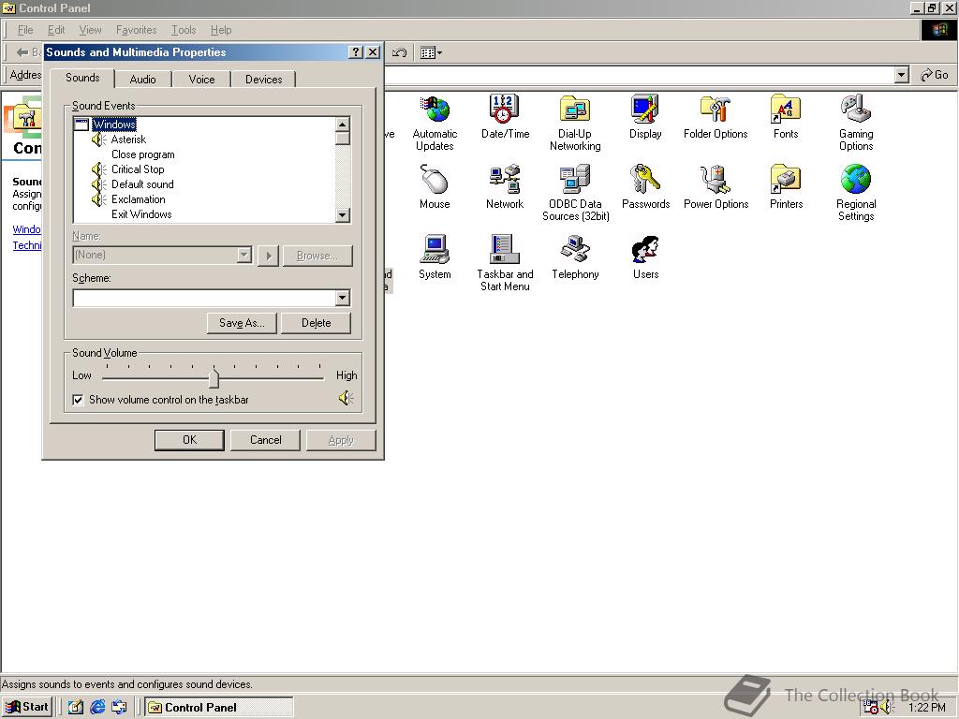Click the Sound Events scroll up arrow
The height and width of the screenshot is (719, 959).
coord(343,125)
